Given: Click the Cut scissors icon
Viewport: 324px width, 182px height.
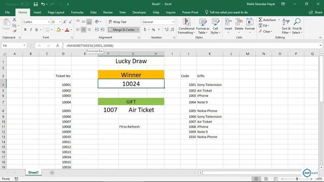Looking at the screenshot, I should click(x=14, y=20).
